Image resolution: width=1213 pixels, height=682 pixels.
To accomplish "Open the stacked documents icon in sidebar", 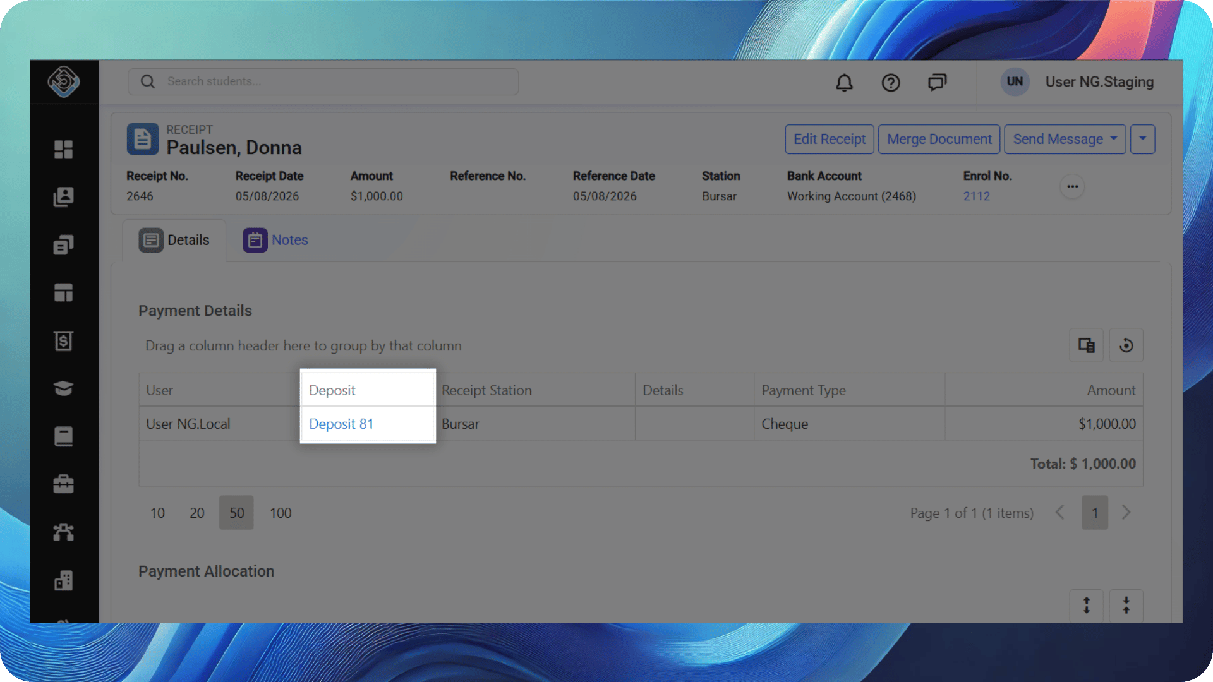I will [64, 245].
